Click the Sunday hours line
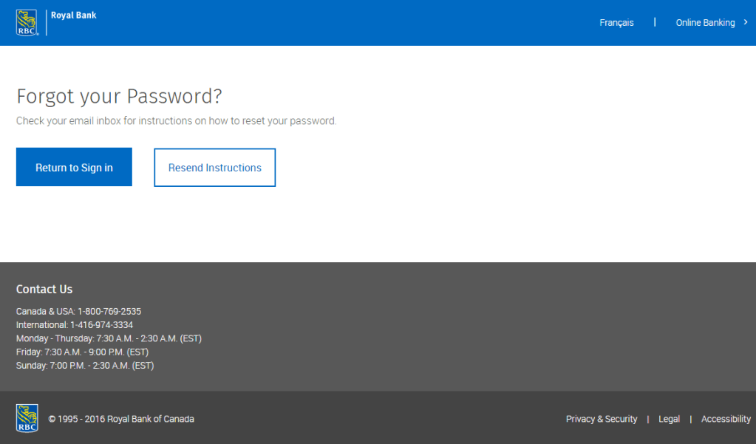 (x=85, y=366)
